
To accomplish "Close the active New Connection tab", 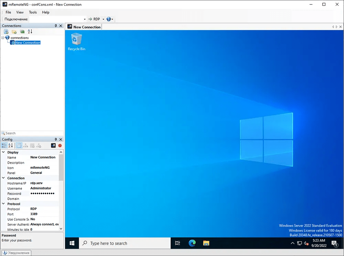I will [x=341, y=27].
